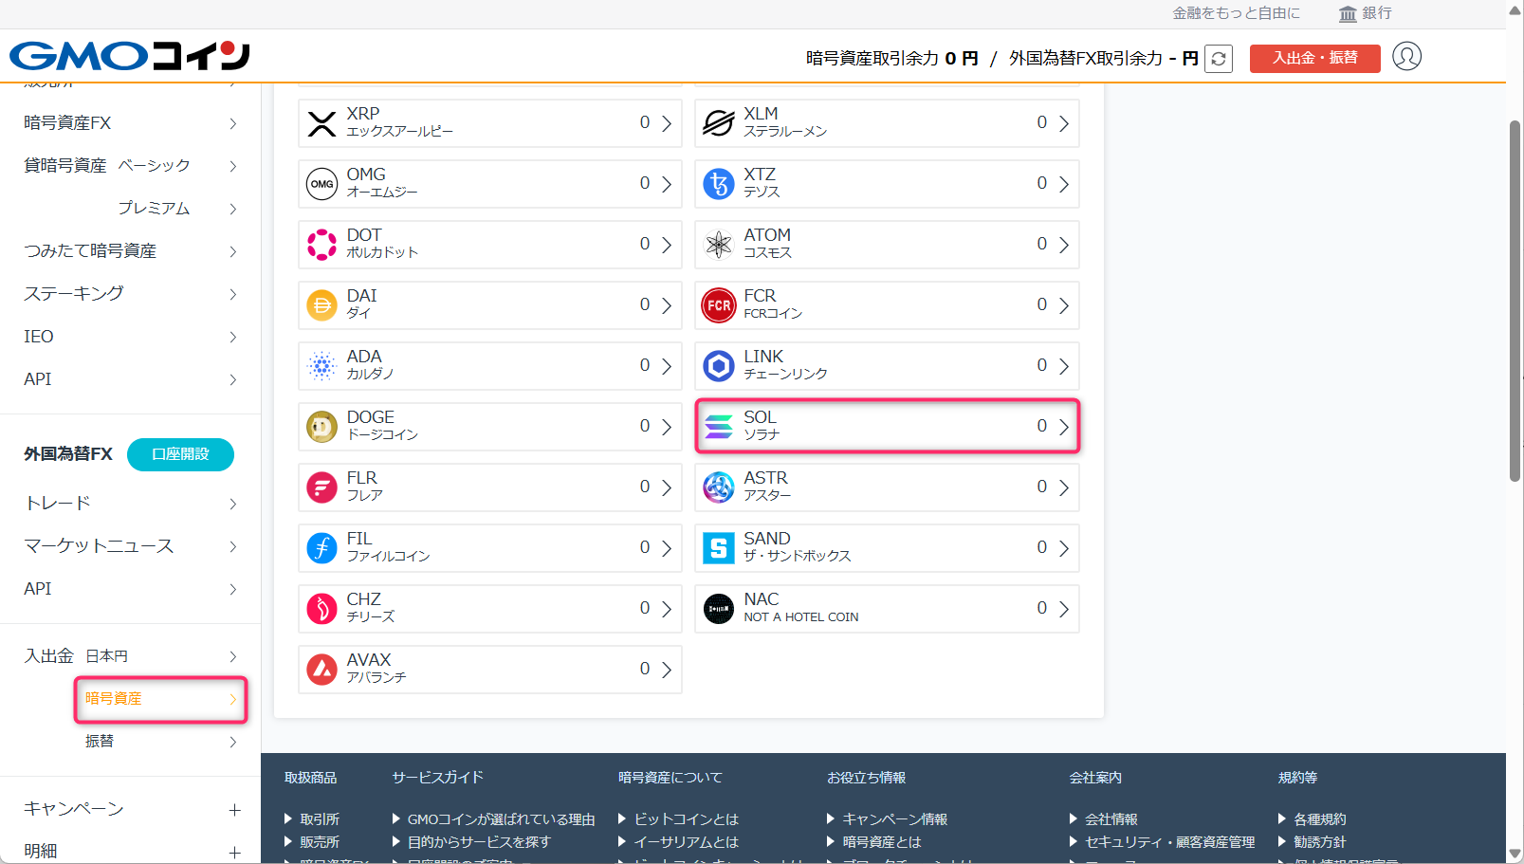This screenshot has height=864, width=1524.
Task: Select the AVAX Avalanche icon
Action: point(321,669)
